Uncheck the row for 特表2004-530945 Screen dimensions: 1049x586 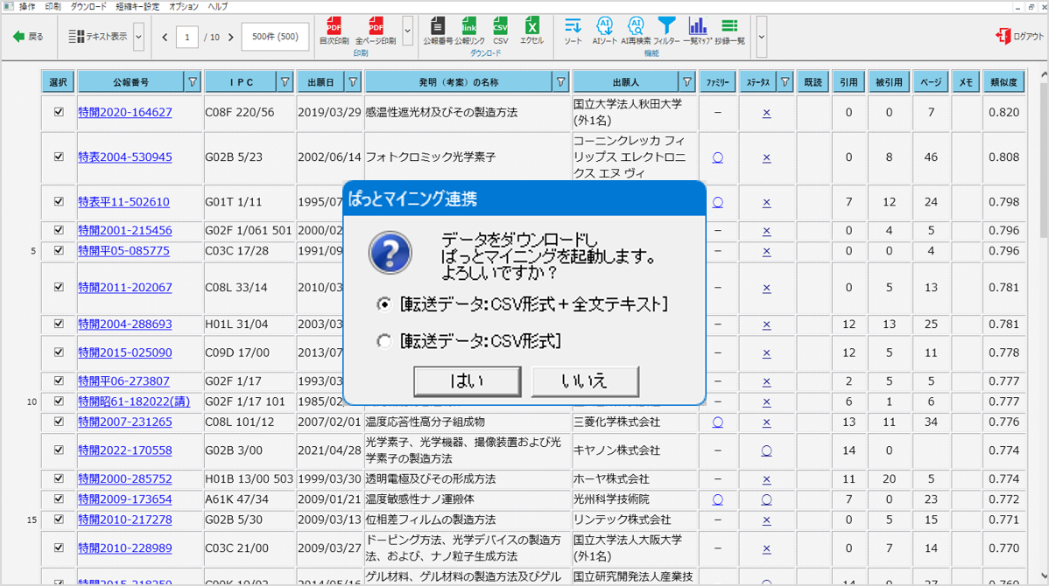(59, 157)
